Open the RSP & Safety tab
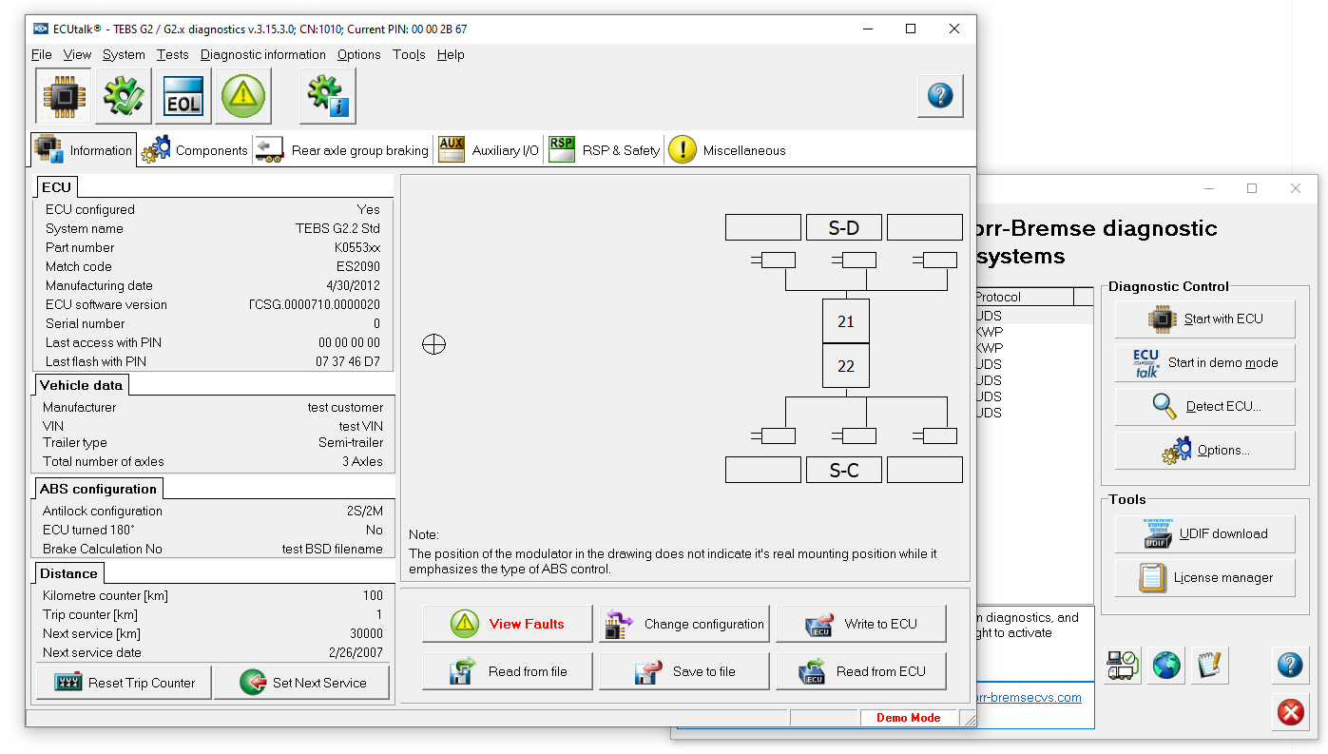This screenshot has height=754, width=1328. click(605, 150)
